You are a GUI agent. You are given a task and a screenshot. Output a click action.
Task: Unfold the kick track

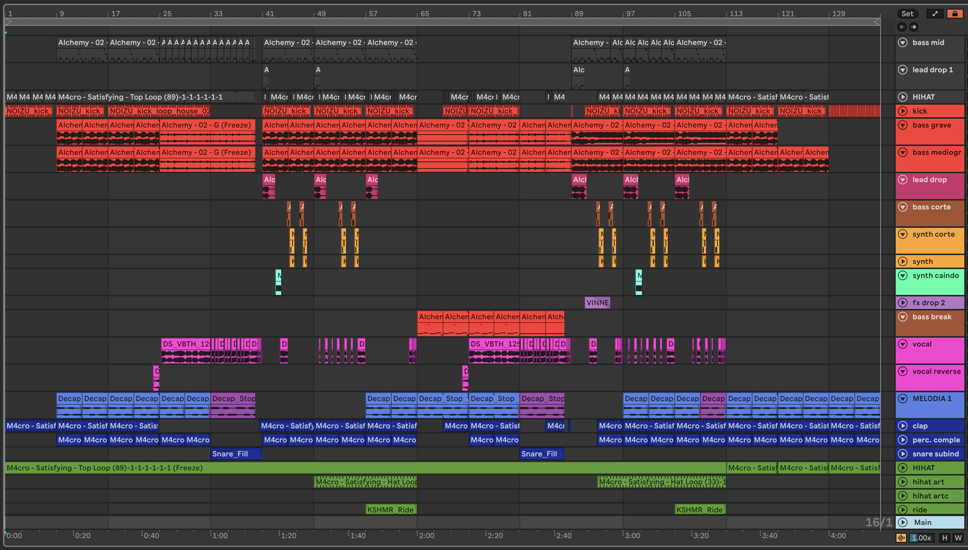pos(903,111)
